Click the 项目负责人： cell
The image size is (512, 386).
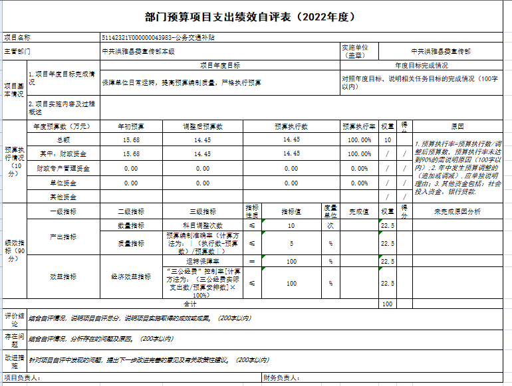132,377
